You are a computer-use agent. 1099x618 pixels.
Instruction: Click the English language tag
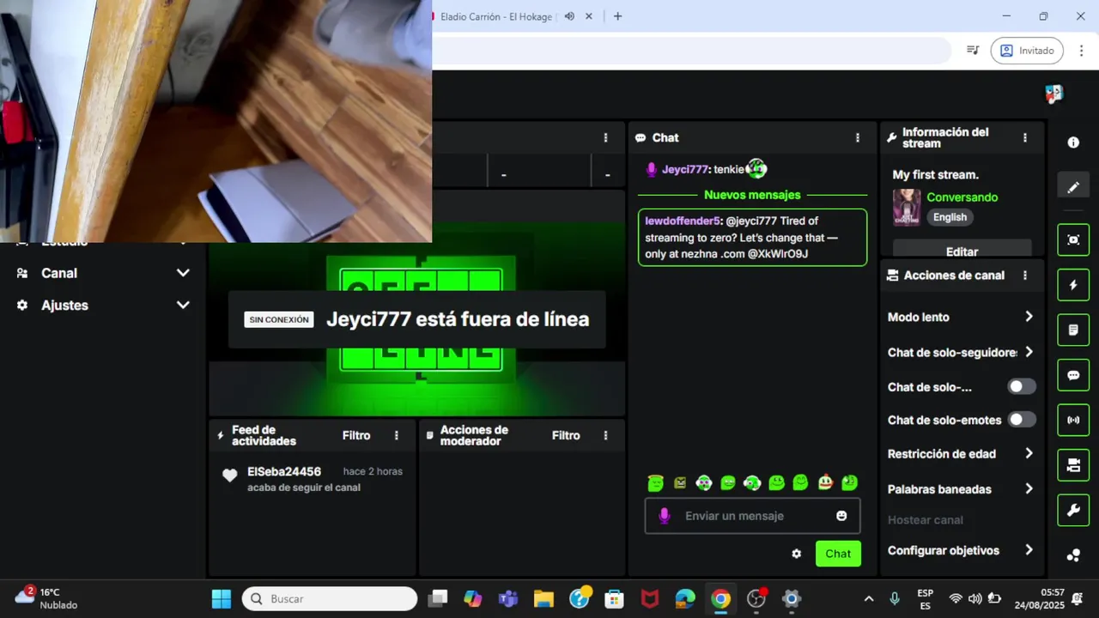(x=950, y=217)
